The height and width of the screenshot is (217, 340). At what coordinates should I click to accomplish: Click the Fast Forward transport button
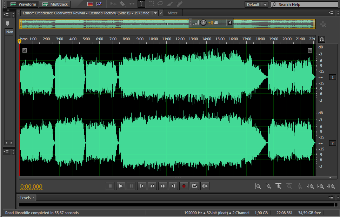click(x=162, y=186)
